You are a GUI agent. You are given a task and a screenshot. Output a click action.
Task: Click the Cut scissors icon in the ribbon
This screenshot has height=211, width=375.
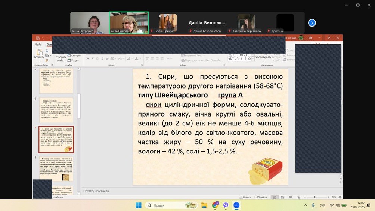point(47,51)
